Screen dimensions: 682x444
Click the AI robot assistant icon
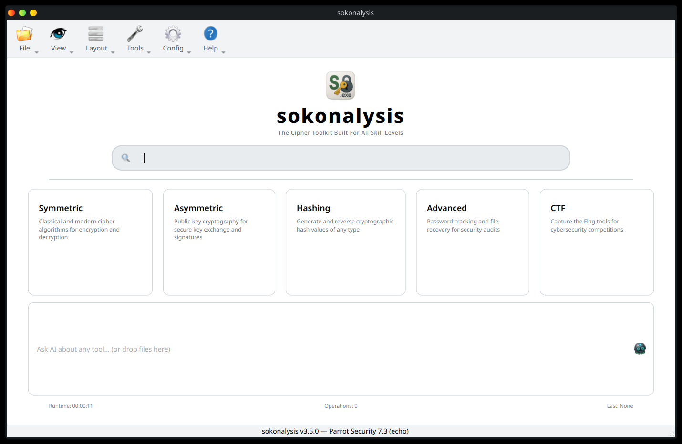(x=640, y=349)
